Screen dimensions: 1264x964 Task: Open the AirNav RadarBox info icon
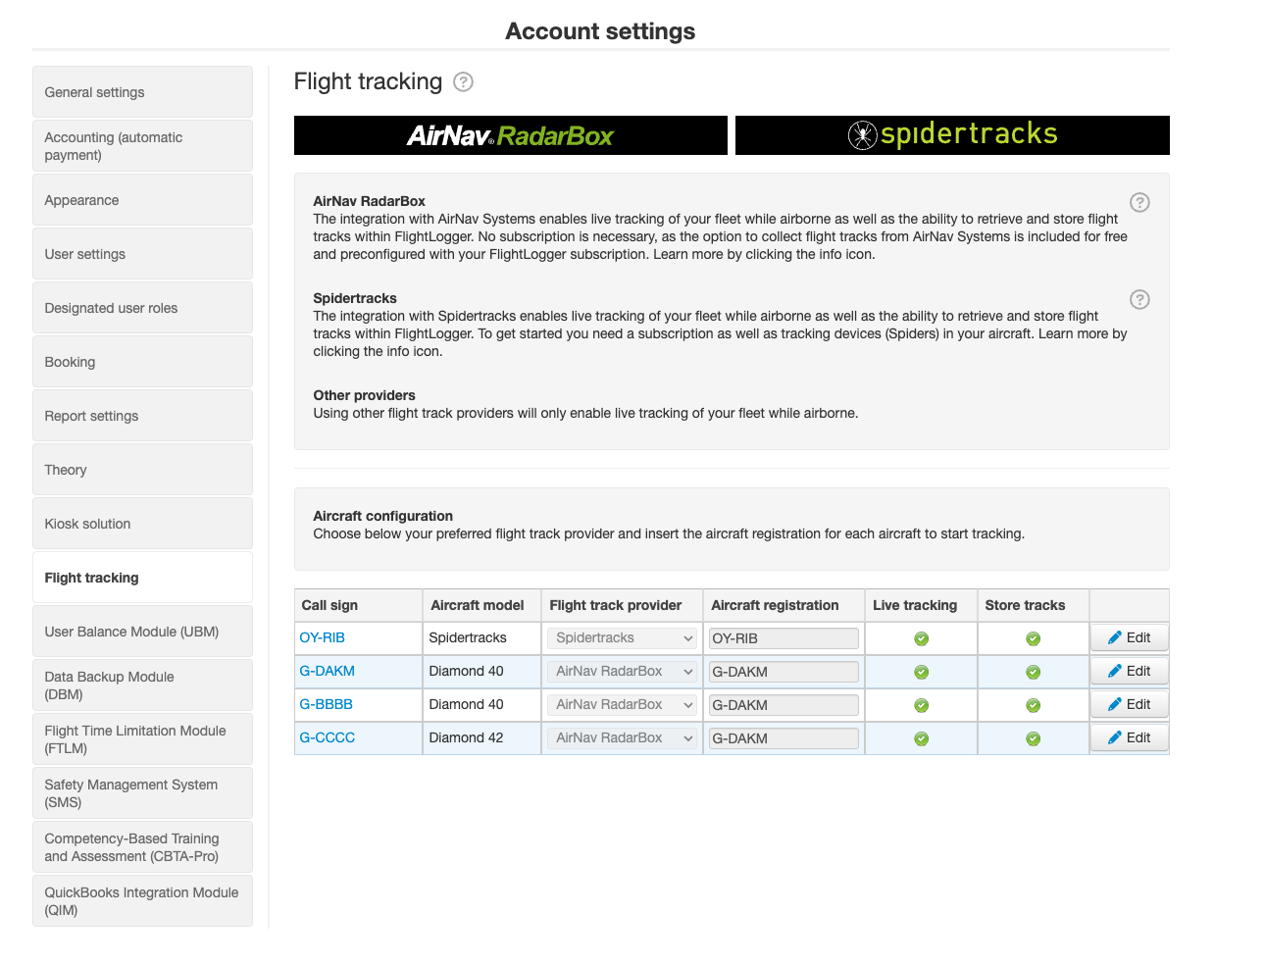(1139, 203)
